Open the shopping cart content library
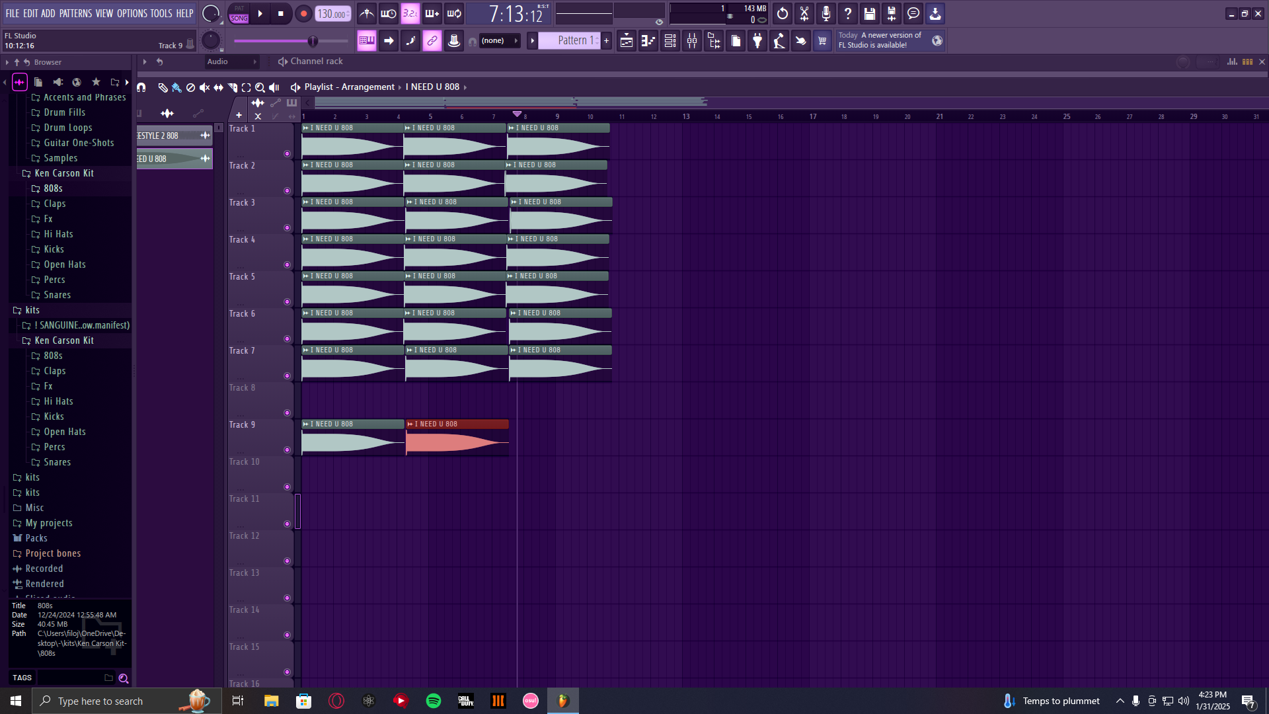Image resolution: width=1269 pixels, height=714 pixels. (x=822, y=41)
